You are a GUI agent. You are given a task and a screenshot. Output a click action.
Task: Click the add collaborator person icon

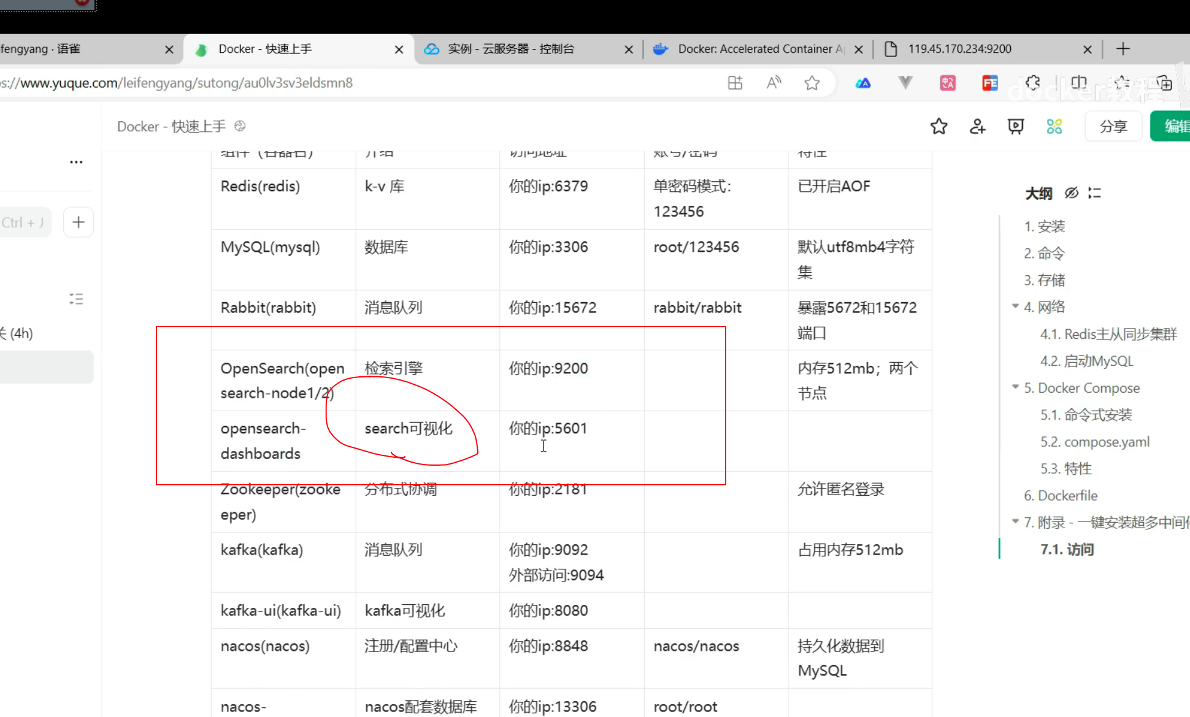coord(977,126)
